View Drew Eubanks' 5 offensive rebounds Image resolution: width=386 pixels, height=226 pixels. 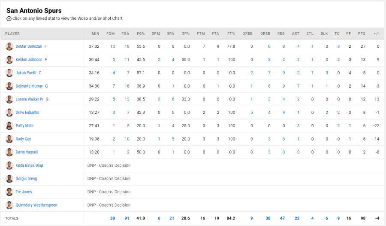tap(252, 113)
